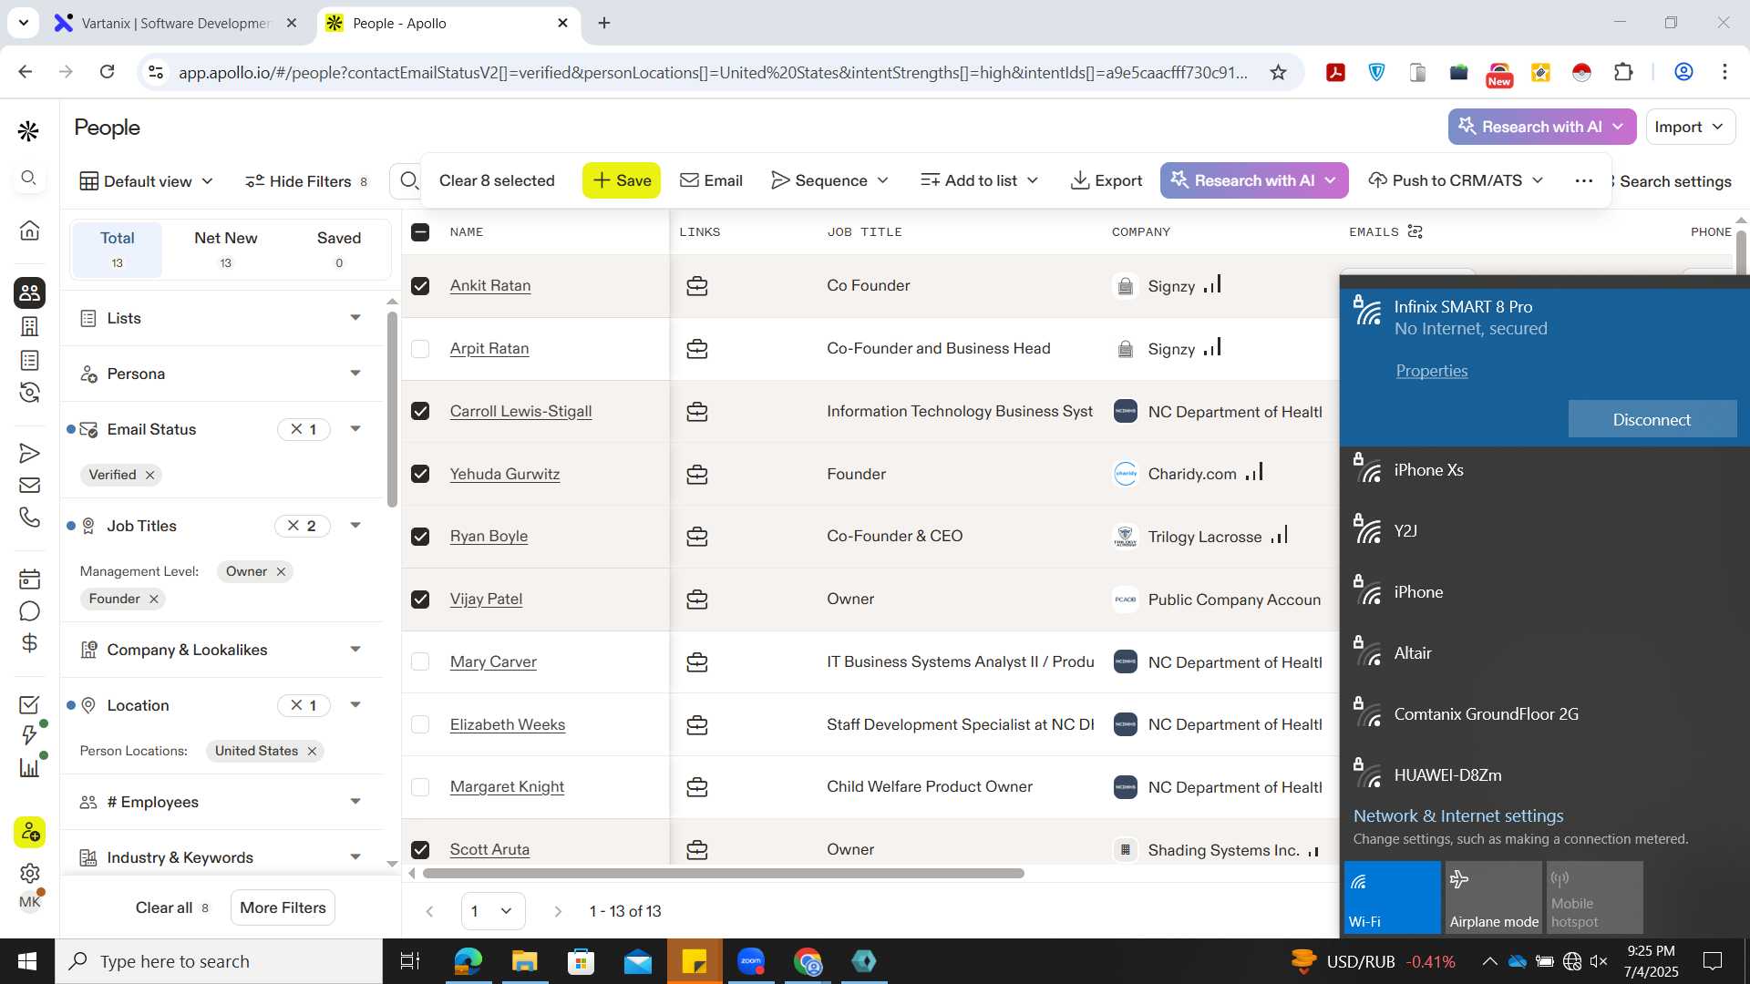The image size is (1750, 984).
Task: Check the Mary Carver row checkbox
Action: tap(420, 661)
